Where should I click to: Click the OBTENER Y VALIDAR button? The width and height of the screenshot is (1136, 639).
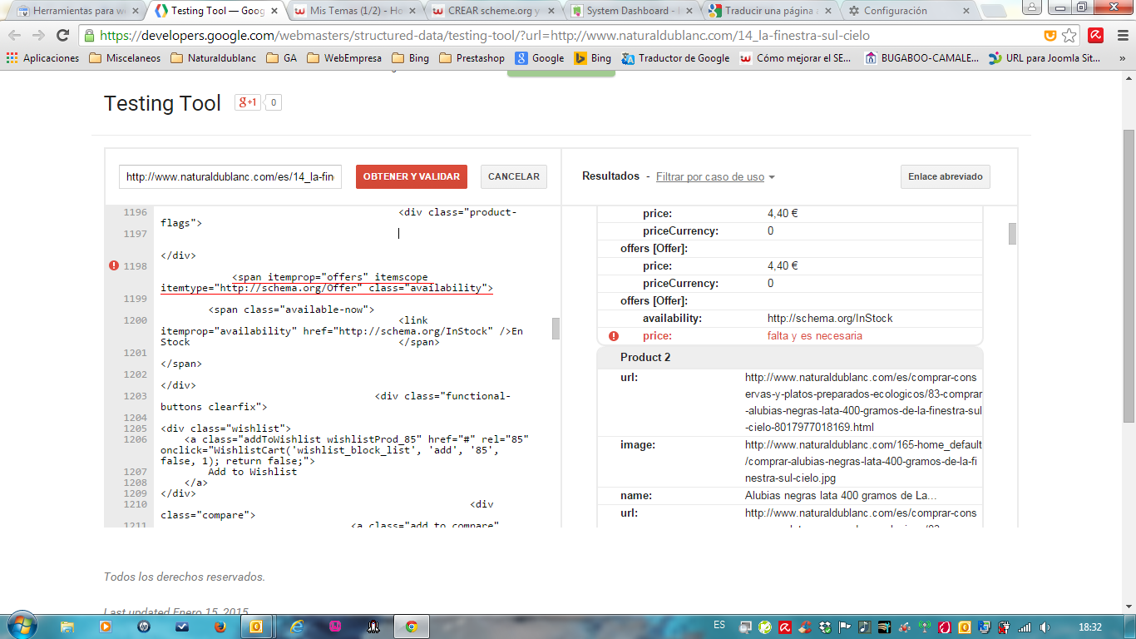(x=412, y=176)
